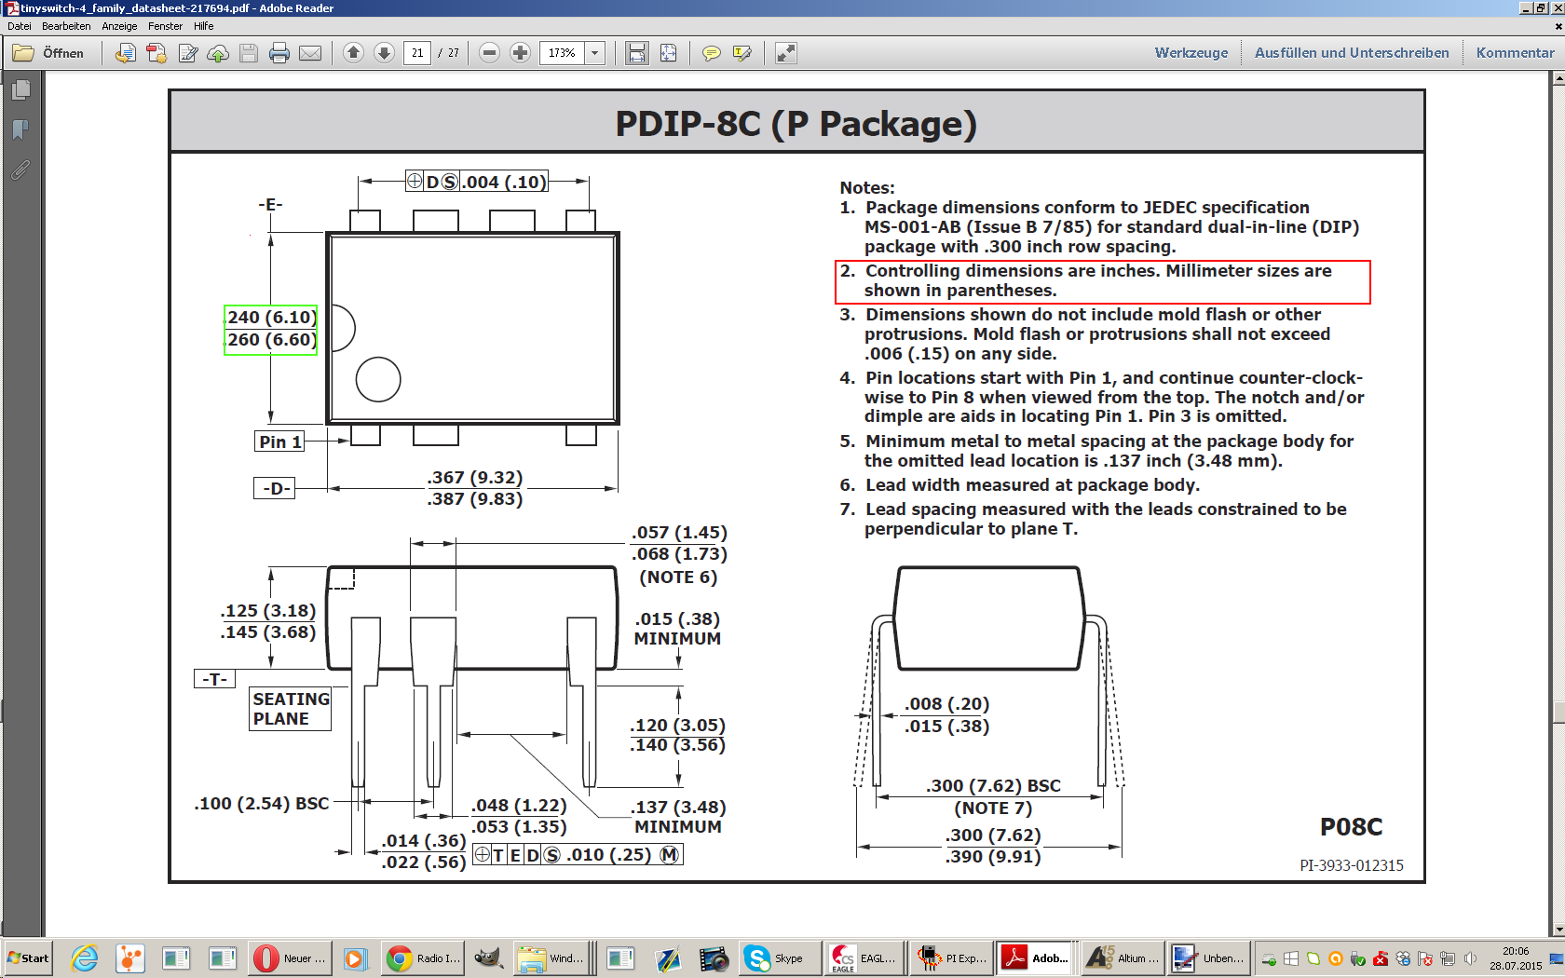This screenshot has height=978, width=1565.
Task: Click the read mode expand icon
Action: point(786,53)
